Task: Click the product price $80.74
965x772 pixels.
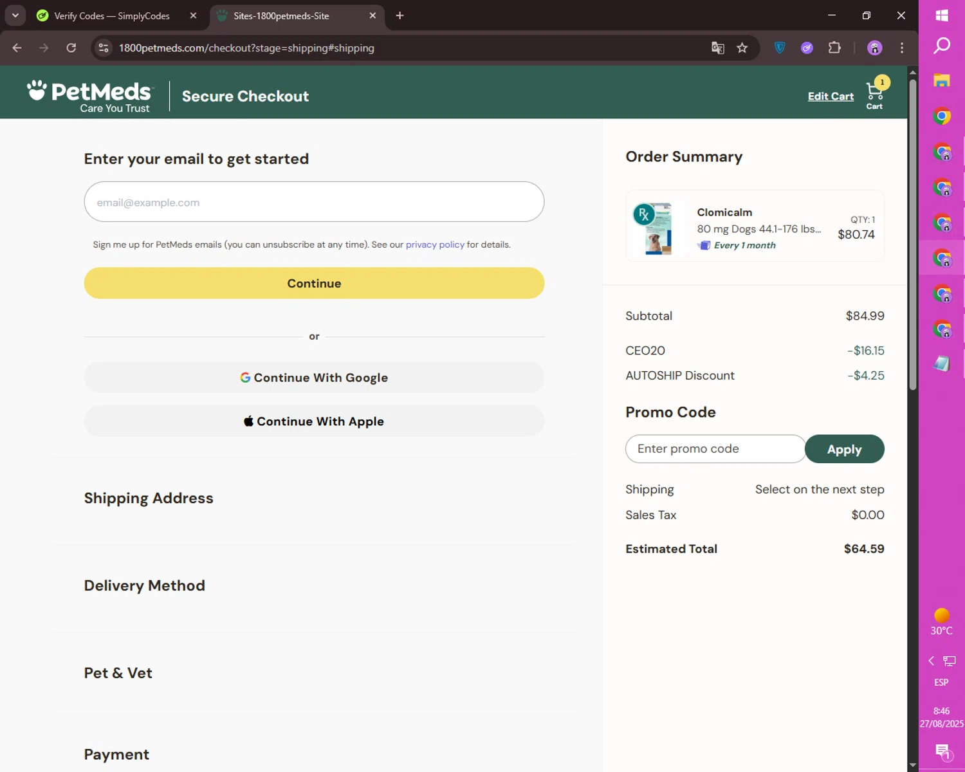Action: coord(856,235)
